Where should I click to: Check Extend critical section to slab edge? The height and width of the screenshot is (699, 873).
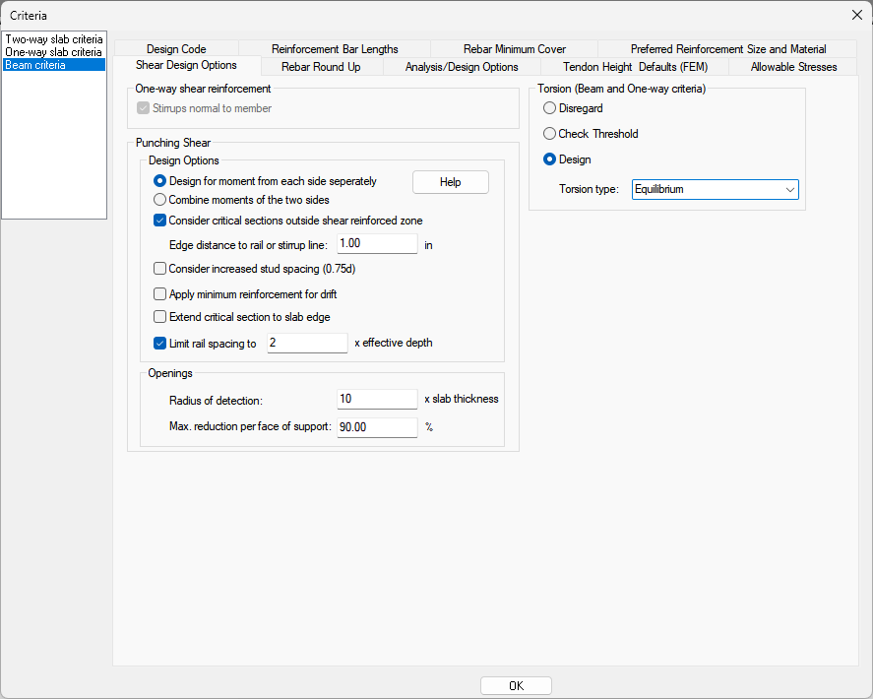pyautogui.click(x=160, y=317)
